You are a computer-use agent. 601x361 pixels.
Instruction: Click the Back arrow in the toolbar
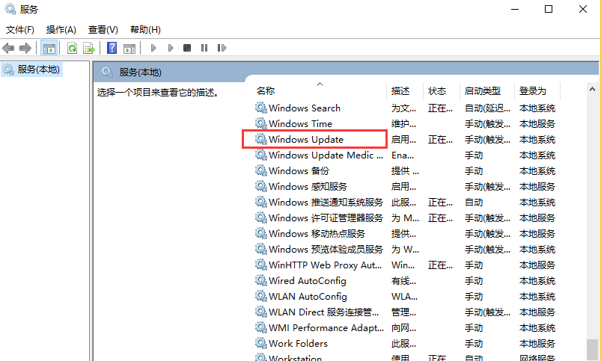tap(9, 48)
